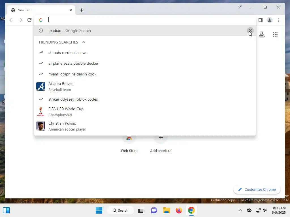
Task: Open the clock showing 8:03 AM
Action: tap(279, 210)
